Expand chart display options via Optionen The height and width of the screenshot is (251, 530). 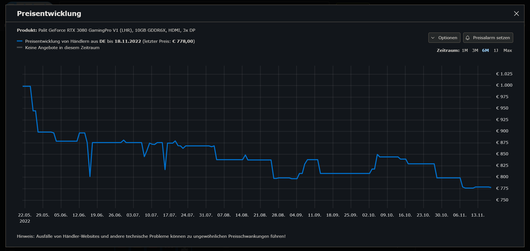(444, 38)
